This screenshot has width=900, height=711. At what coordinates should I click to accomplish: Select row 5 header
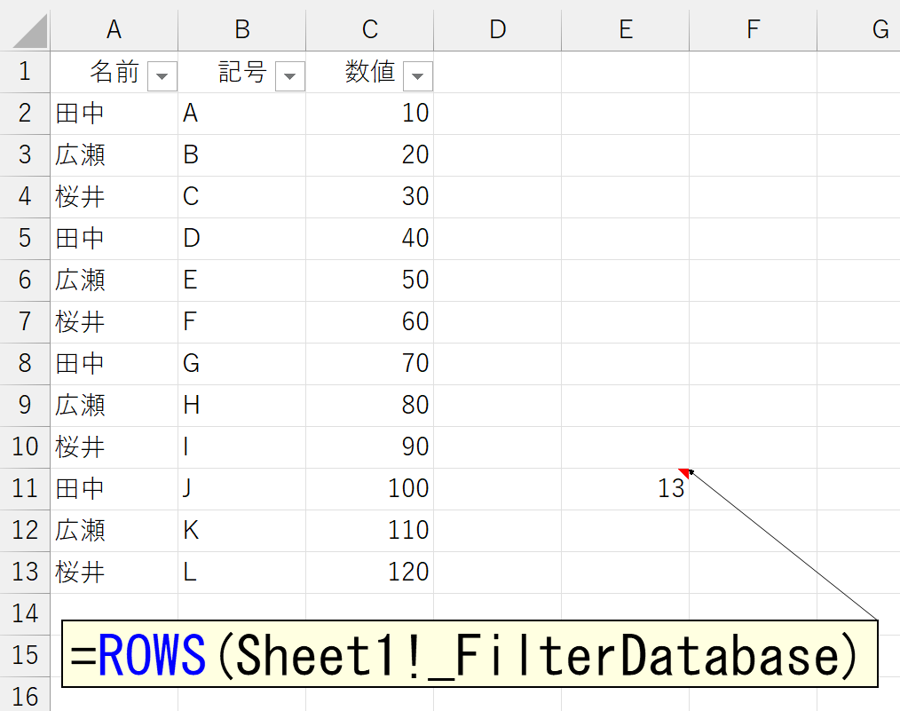point(25,238)
